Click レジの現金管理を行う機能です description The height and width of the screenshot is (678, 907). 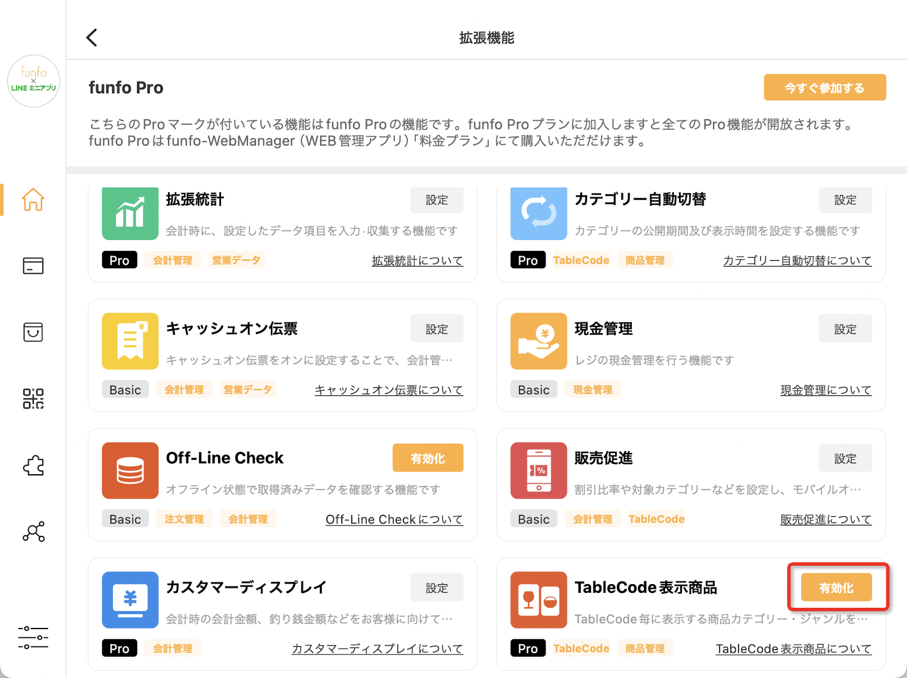[x=654, y=360]
